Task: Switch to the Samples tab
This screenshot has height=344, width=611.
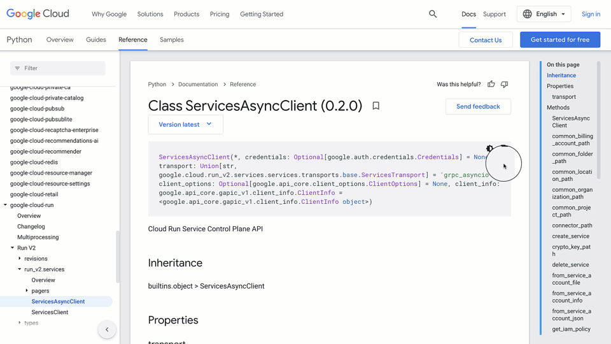Action: pos(171,39)
